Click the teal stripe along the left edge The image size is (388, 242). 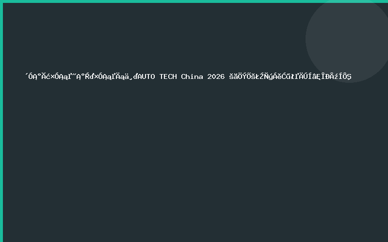pos(1,121)
